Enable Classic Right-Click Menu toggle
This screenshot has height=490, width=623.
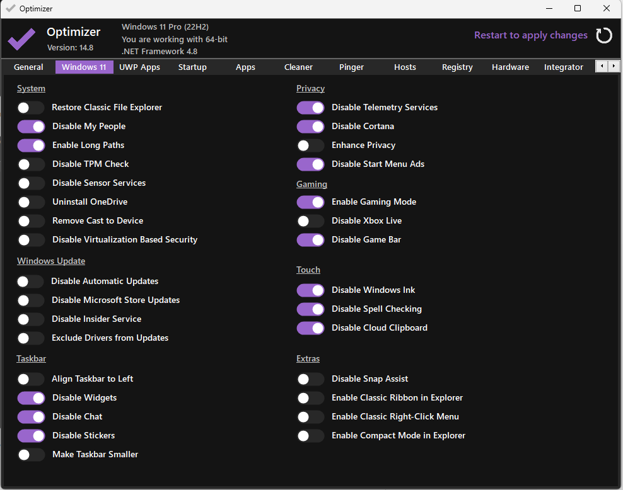[310, 417]
